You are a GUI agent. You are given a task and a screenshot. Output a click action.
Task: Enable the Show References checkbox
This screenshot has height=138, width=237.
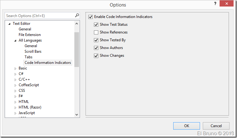96,32
